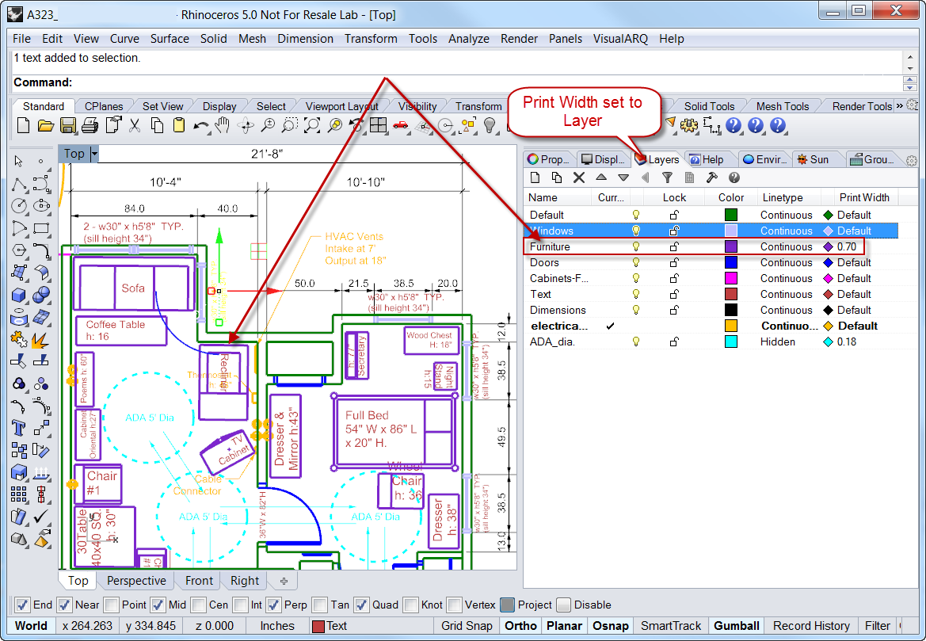Image resolution: width=926 pixels, height=641 pixels.
Task: Open the Continuous linetype of Furniture layer
Action: coord(786,246)
